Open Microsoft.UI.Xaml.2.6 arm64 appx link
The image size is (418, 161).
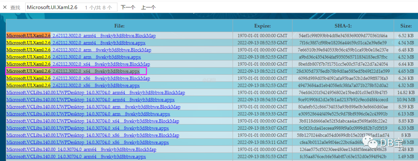click(76, 43)
